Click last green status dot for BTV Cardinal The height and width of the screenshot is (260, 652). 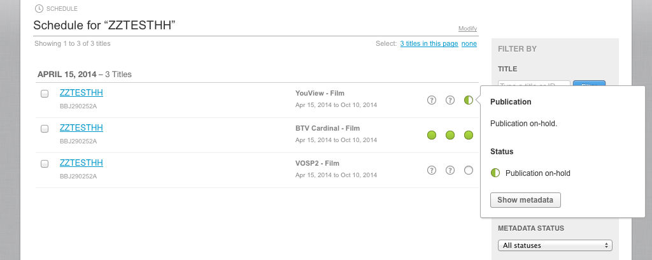coord(469,135)
